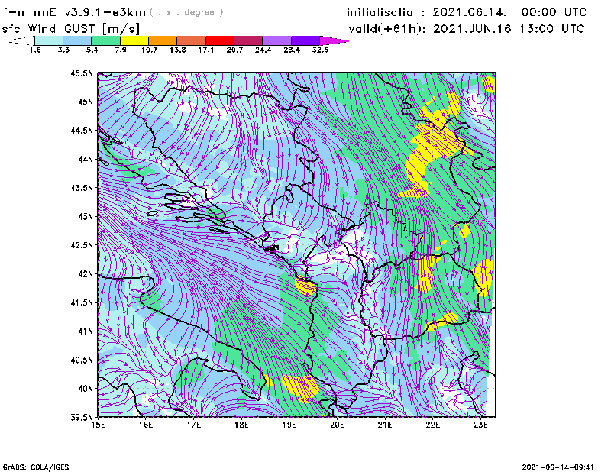Viewport: 611px width, 472px height.
Task: Click the 'valid(+61h)' label
Action: pos(387,29)
